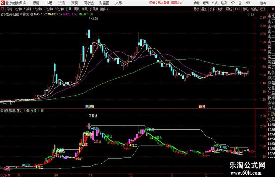Toggle the right side panel layout icon
The width and height of the screenshot is (275, 177).
click(x=253, y=15)
